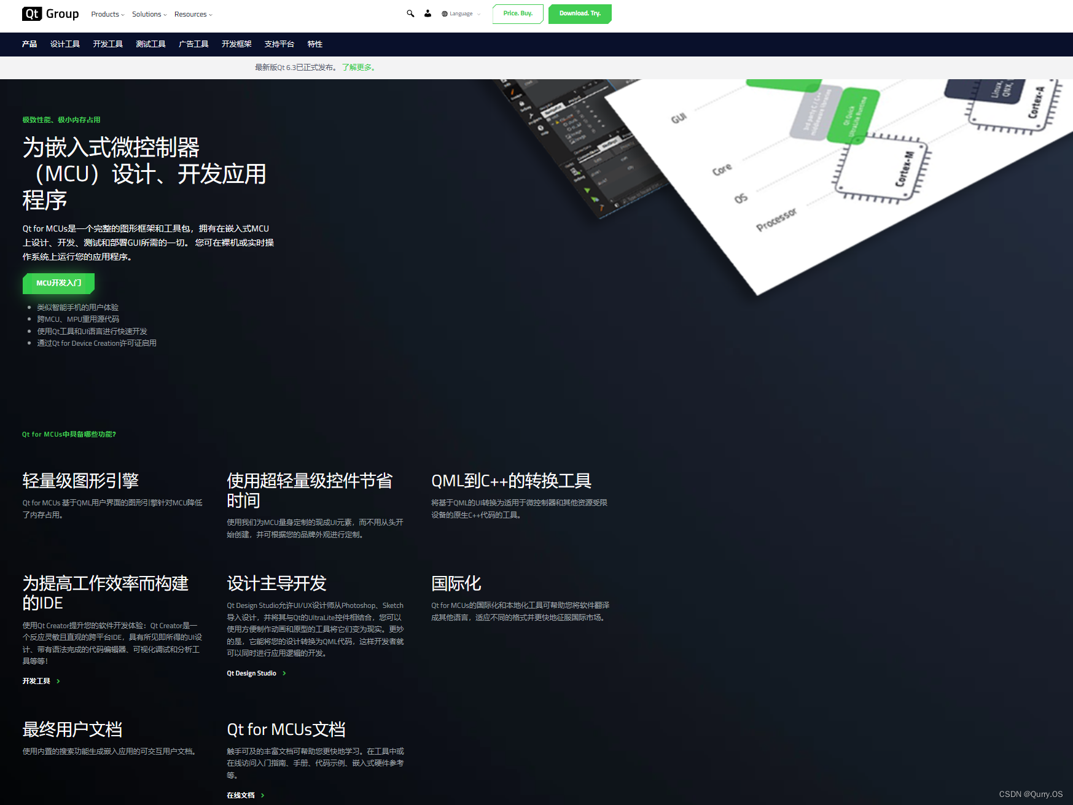Click the Price. Buy. button
1073x805 pixels.
(518, 14)
